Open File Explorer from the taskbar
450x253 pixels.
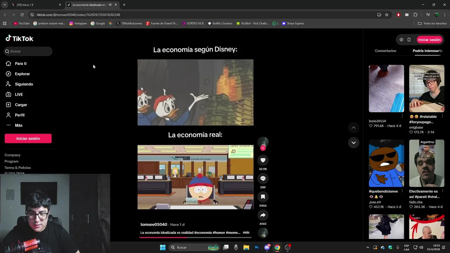coord(246,247)
